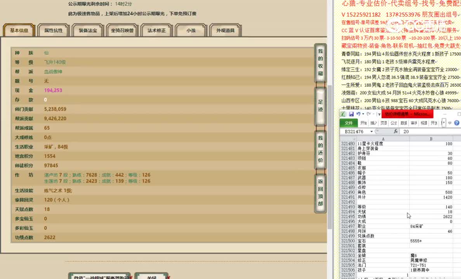Click the minimize ribbon icon beside Help
The width and height of the screenshot is (461, 279).
pyautogui.click(x=449, y=123)
